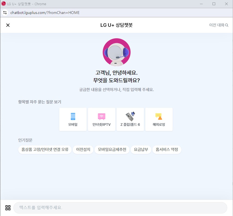Choose the 모바일요금제추천 chip
233x216 pixels.
pyautogui.click(x=112, y=150)
